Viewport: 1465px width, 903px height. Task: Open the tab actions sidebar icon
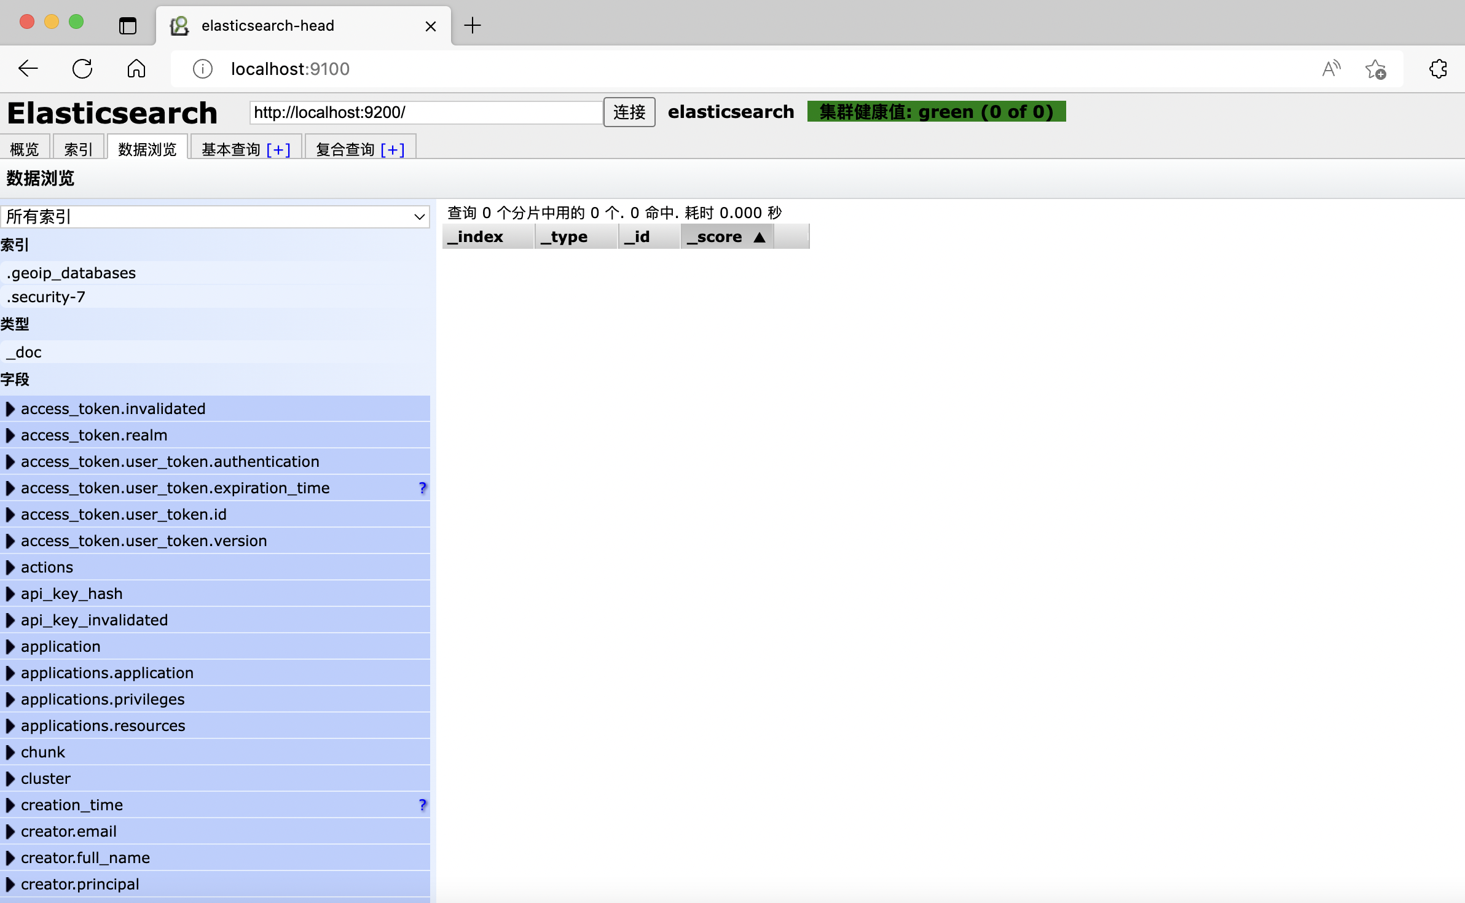[x=128, y=26]
